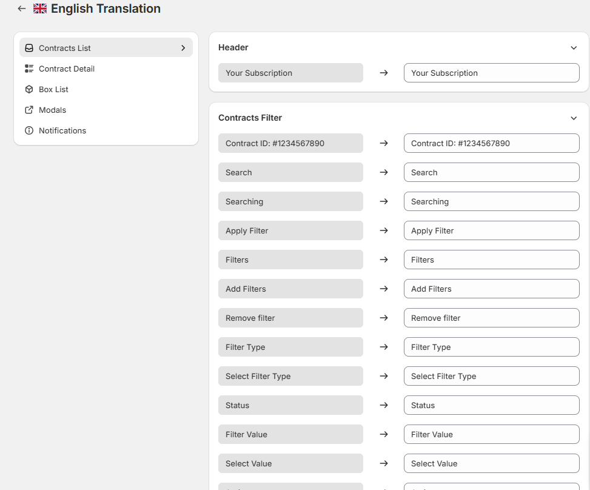Click the Contracts List inbox icon
This screenshot has width=590, height=490.
[29, 48]
